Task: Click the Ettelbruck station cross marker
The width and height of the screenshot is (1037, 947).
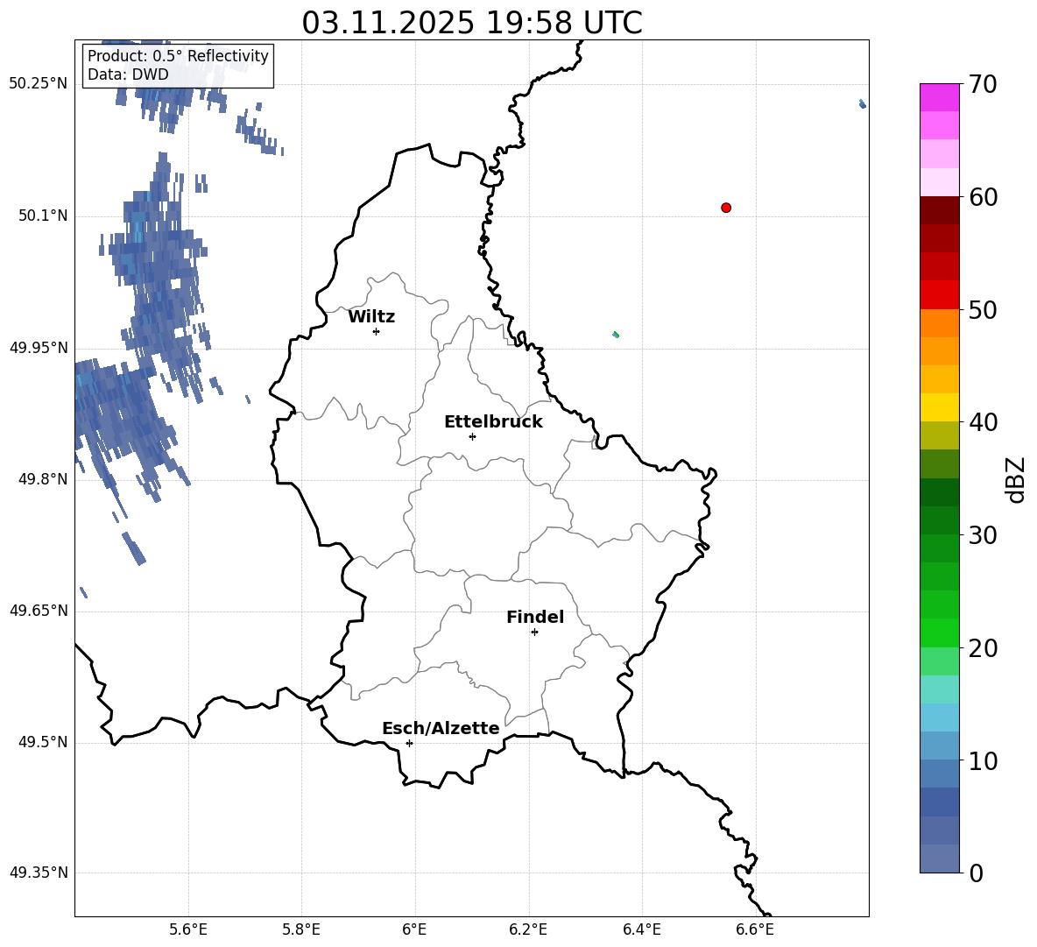Action: coord(472,436)
